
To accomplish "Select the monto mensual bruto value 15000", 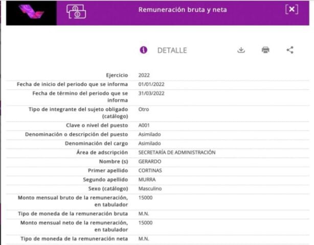I will point(145,197).
